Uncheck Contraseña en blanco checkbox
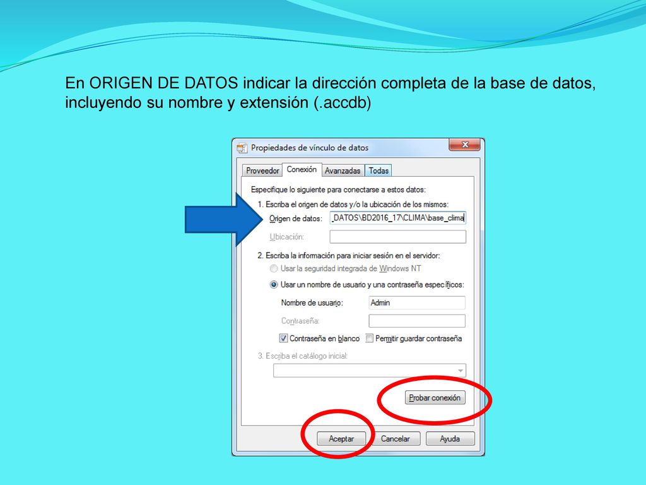This screenshot has height=485, width=646. click(x=283, y=338)
